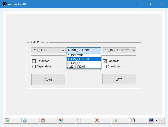
Task: Click the red X delete tab icon
Action: pyautogui.click(x=97, y=121)
